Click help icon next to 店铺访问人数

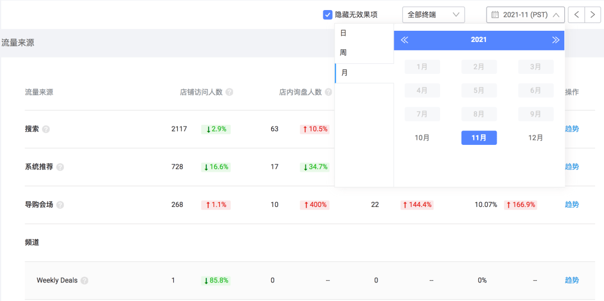click(229, 92)
